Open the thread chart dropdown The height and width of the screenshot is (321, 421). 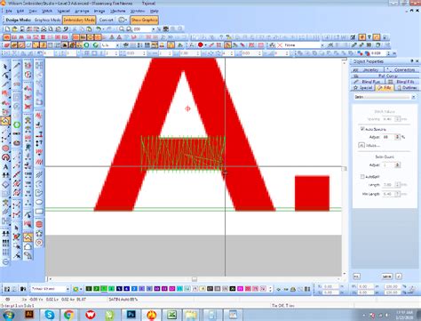pyautogui.click(x=68, y=289)
